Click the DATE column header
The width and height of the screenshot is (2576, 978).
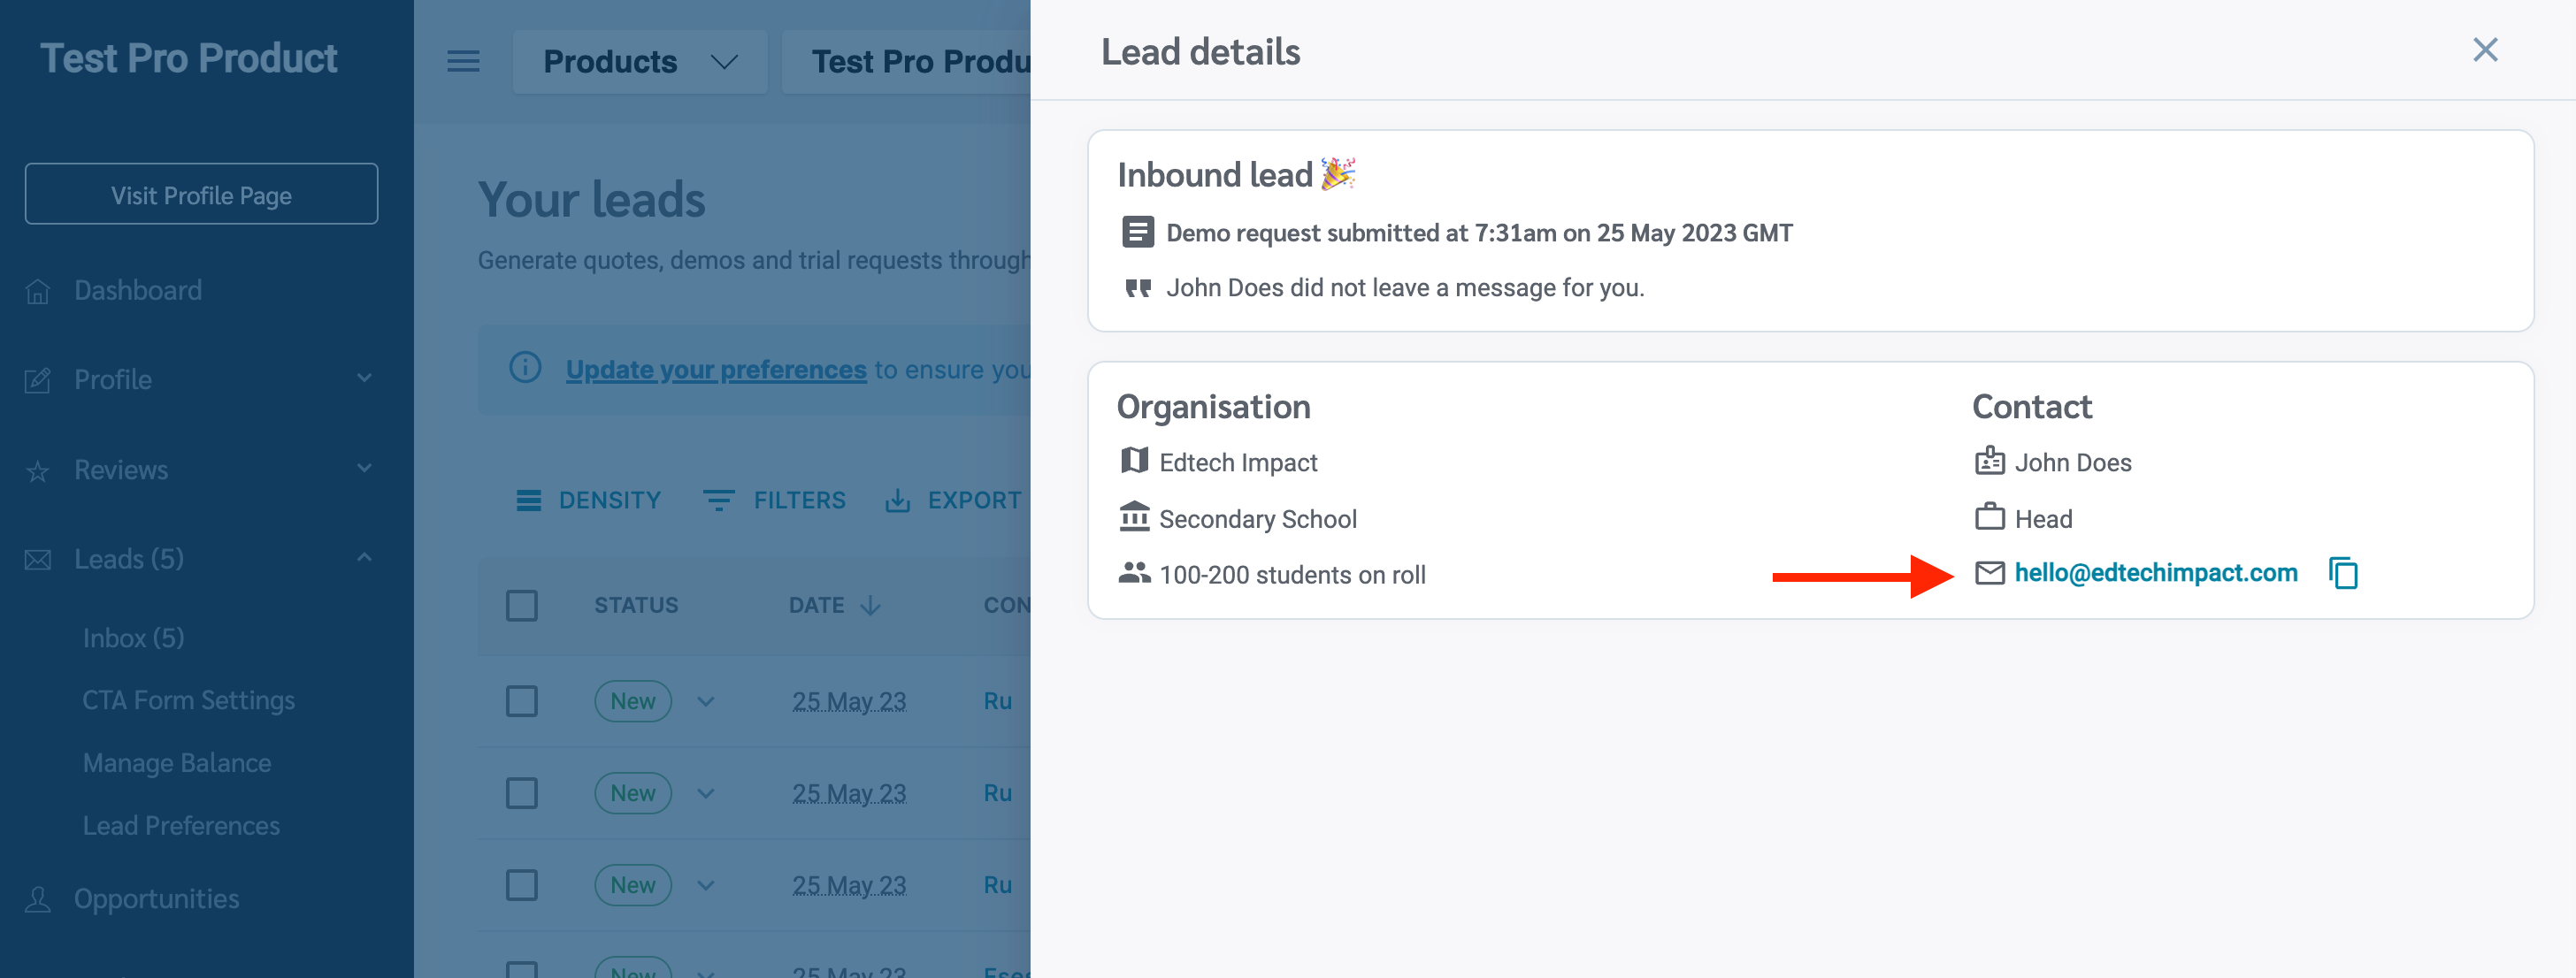pos(816,605)
